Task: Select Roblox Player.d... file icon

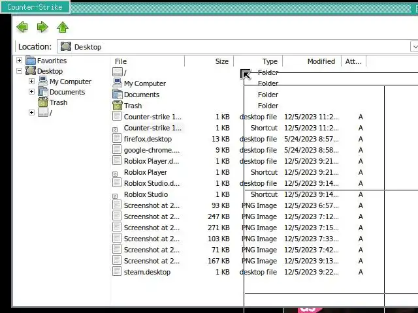Action: 117,160
